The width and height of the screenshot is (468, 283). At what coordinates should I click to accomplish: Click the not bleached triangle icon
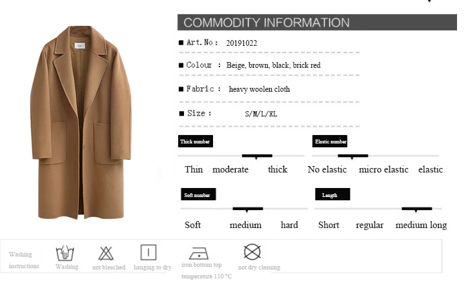click(x=106, y=253)
